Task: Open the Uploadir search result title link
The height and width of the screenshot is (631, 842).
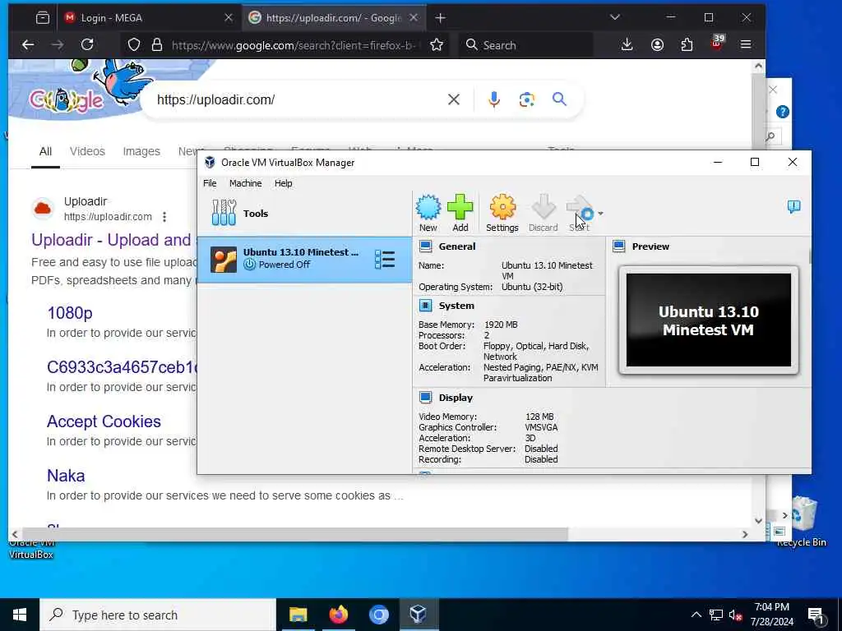Action: coord(111,240)
